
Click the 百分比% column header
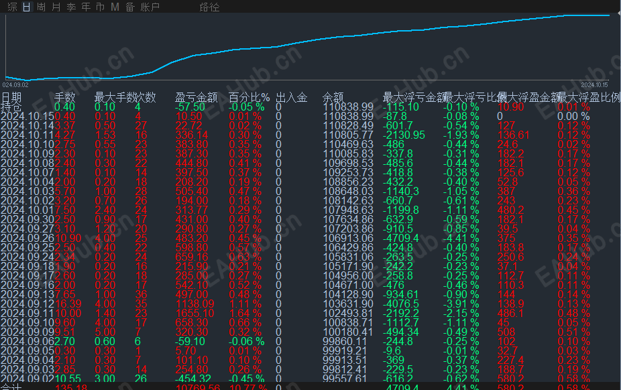click(x=249, y=97)
